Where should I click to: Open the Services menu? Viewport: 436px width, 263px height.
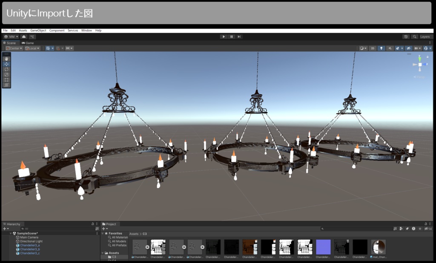coord(73,31)
